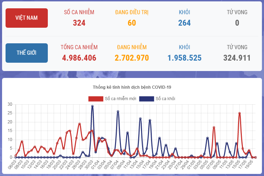Click the red peak data point at 25
This screenshot has height=176, width=264.
239,113
